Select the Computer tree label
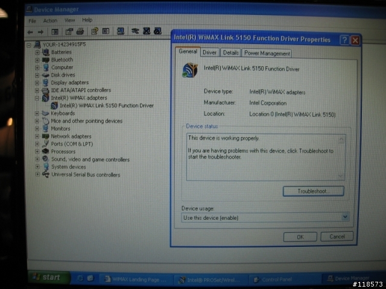This screenshot has width=386, height=289. coord(62,67)
